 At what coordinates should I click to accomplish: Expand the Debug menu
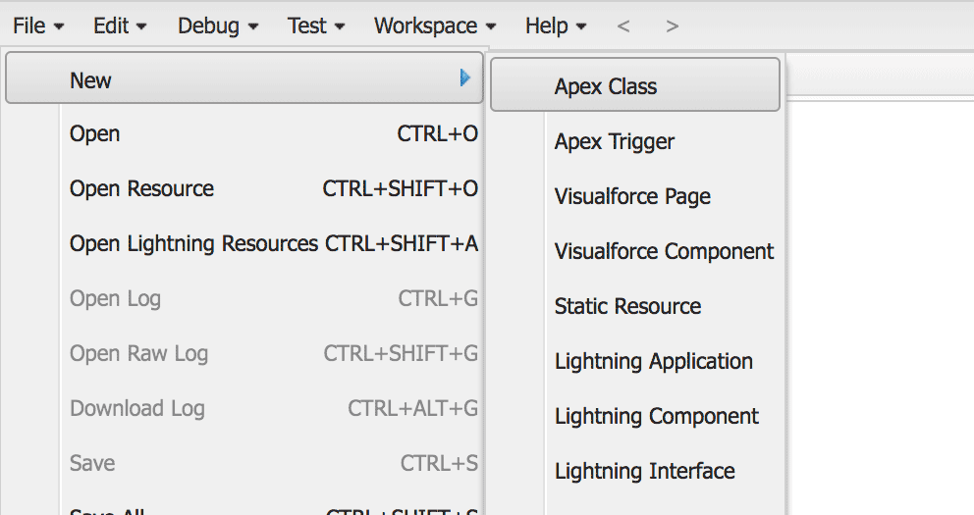click(218, 26)
